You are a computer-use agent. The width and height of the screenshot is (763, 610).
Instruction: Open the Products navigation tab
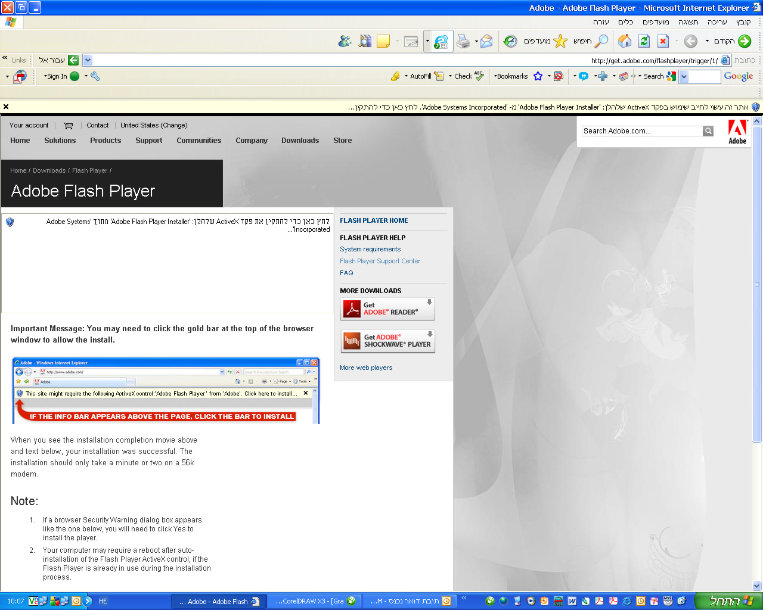106,141
